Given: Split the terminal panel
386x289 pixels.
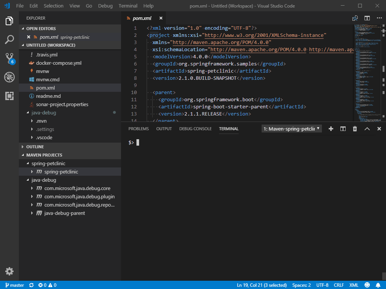Looking at the screenshot, I should 343,128.
